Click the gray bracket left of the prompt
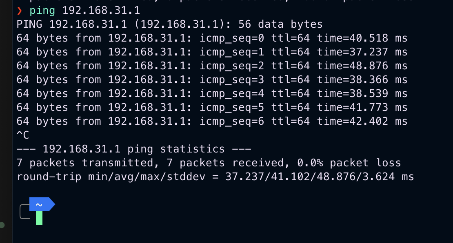The height and width of the screenshot is (243, 453). (x=24, y=212)
